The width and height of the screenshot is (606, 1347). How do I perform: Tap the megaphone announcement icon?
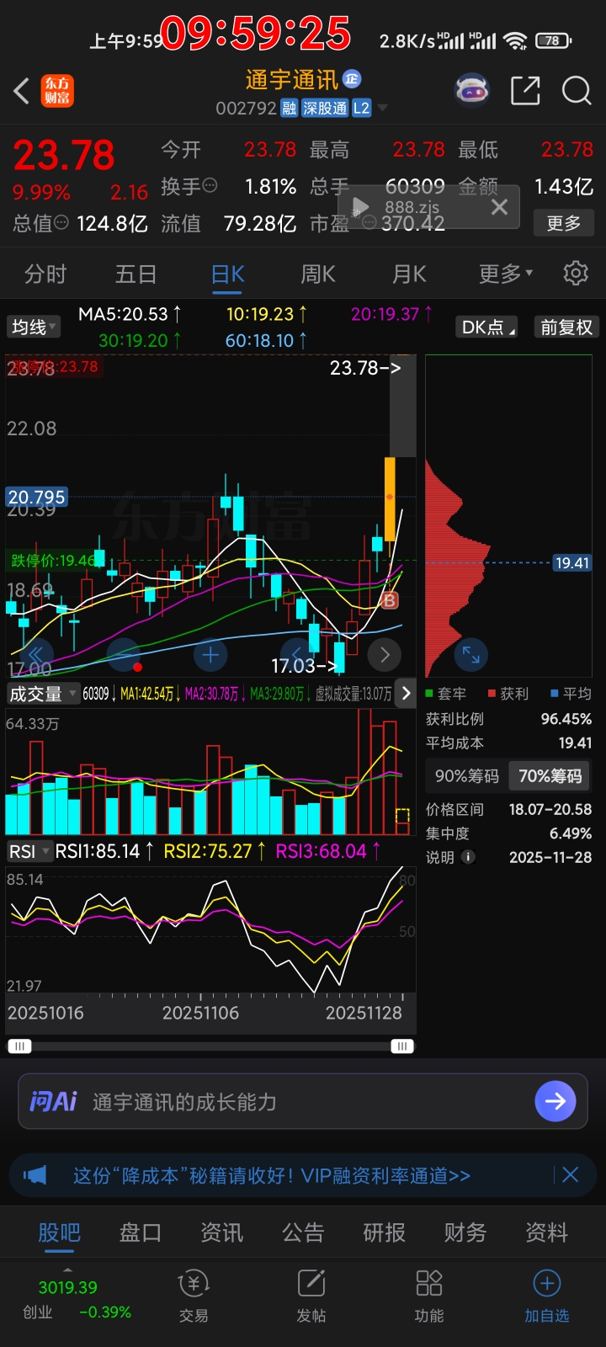pos(35,1175)
